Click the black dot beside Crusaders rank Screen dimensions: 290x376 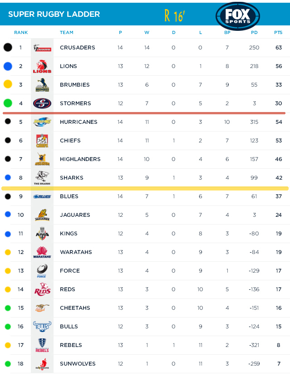pos(7,47)
